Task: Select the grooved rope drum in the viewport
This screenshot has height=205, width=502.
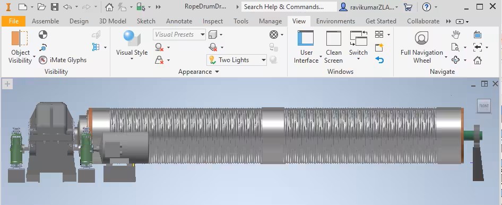Action: click(x=275, y=136)
